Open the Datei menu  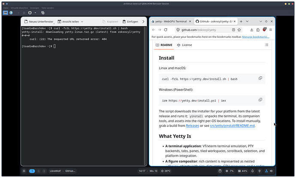[x=6, y=8]
